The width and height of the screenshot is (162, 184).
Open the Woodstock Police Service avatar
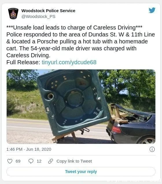[13, 13]
